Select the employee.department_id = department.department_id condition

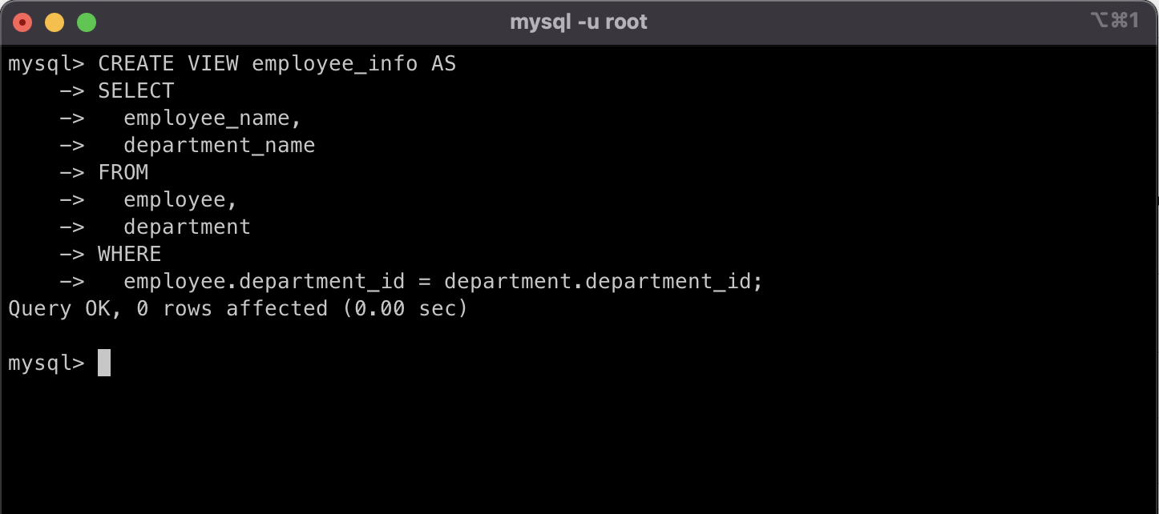[x=442, y=281]
